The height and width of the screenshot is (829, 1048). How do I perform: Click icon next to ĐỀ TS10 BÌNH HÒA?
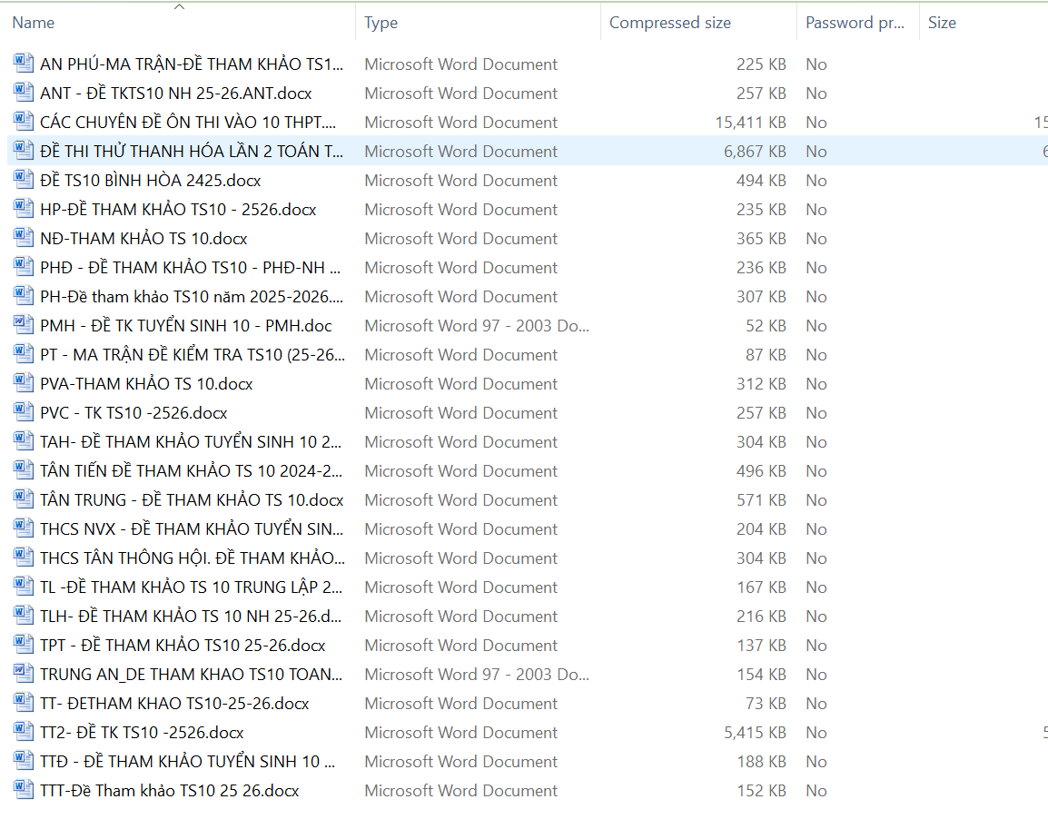24,180
